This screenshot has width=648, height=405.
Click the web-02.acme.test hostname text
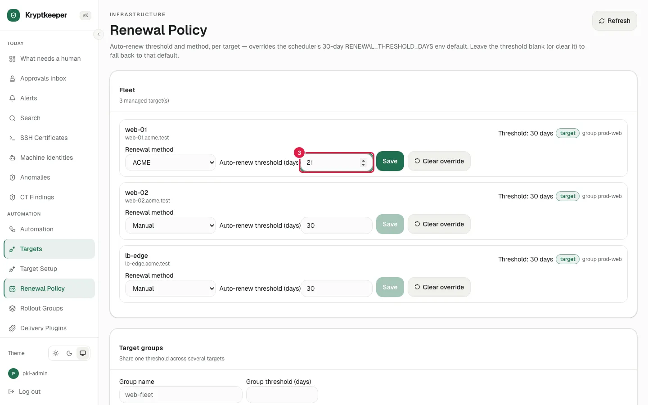(x=148, y=201)
